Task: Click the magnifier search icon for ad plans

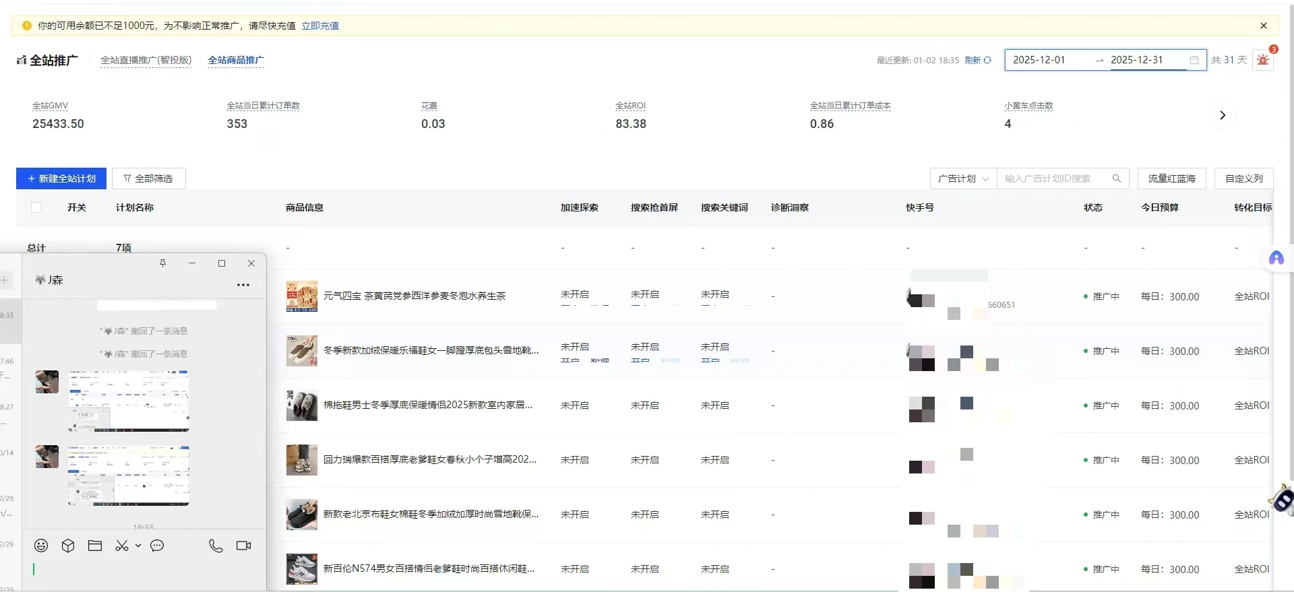Action: tap(1116, 178)
